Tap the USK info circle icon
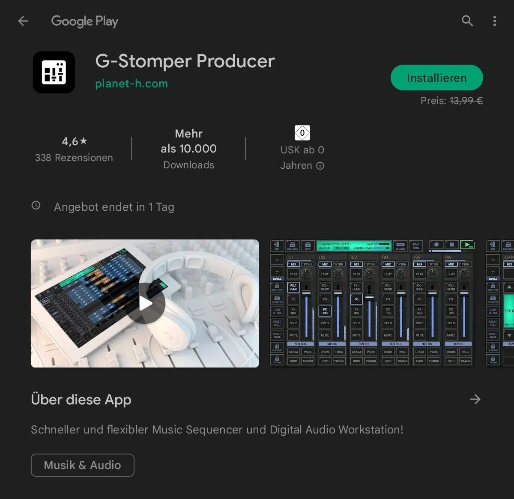This screenshot has width=514, height=499. pos(320,166)
